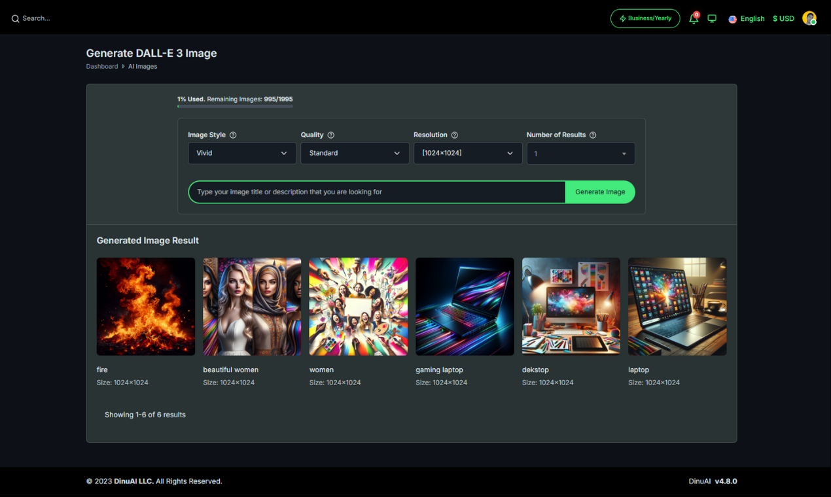Open the English language selector

coord(752,18)
